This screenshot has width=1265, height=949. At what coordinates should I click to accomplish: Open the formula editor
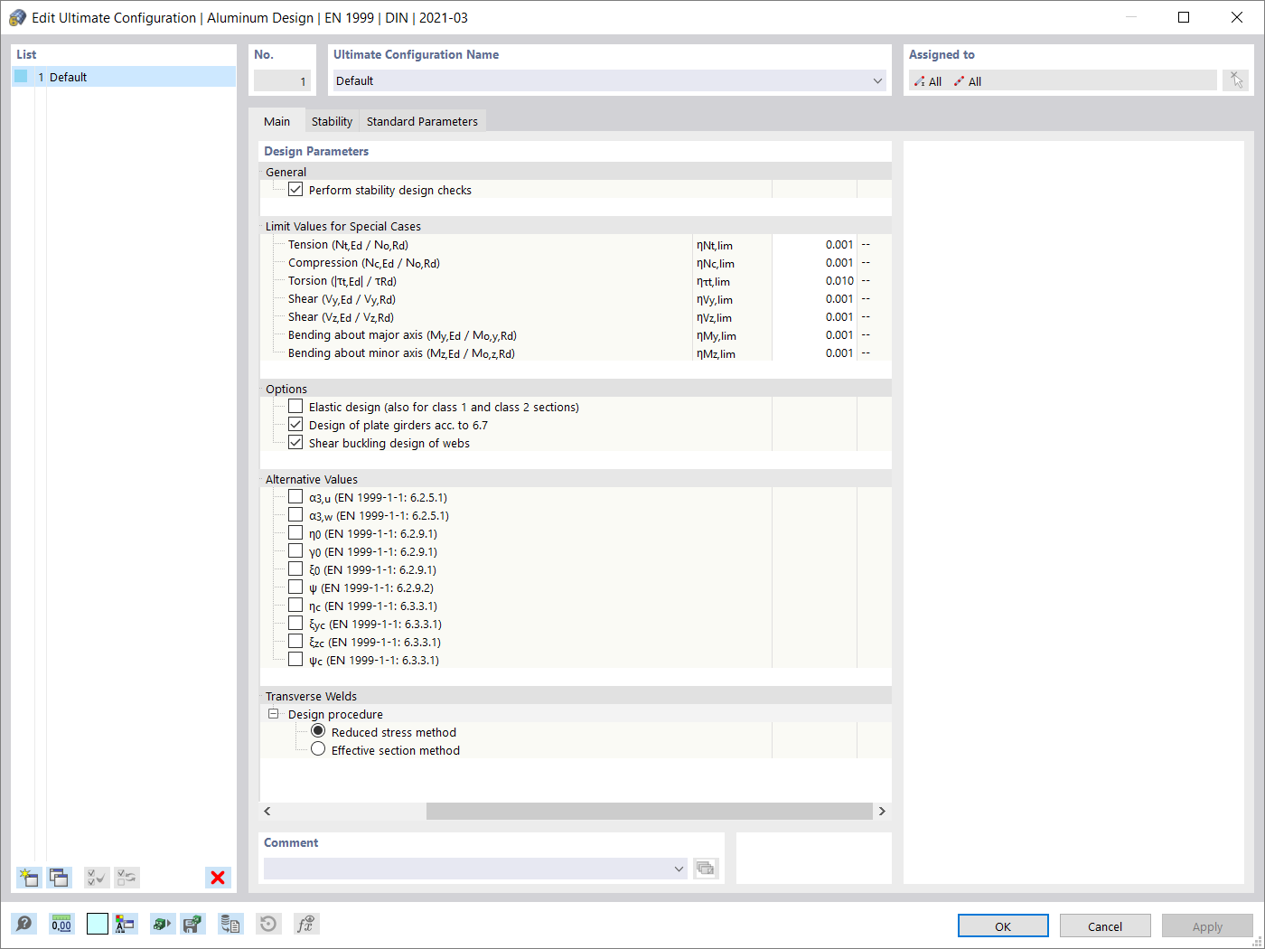[305, 924]
